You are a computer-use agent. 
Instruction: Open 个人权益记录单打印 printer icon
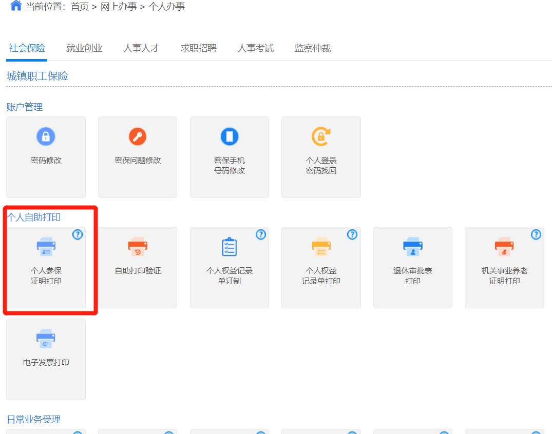point(321,247)
